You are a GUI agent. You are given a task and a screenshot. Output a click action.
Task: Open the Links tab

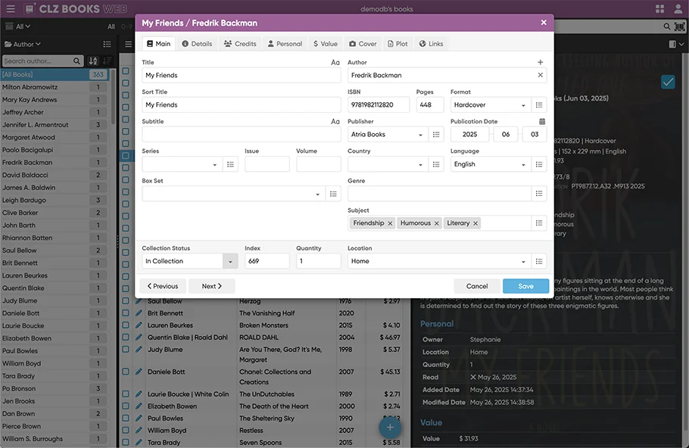point(431,44)
